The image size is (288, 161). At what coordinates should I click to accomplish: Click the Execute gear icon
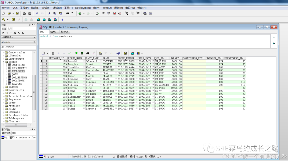coord(13,19)
